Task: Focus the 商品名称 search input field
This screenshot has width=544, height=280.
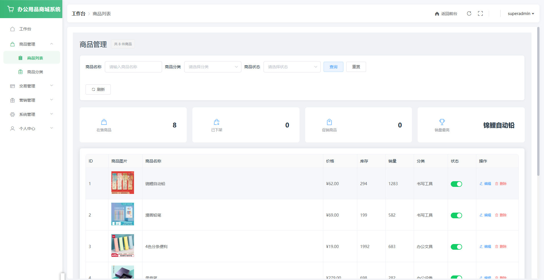Action: tap(133, 67)
